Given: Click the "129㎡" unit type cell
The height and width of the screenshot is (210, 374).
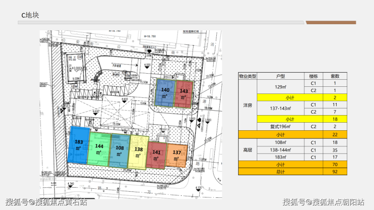Looking at the screenshot, I should [x=280, y=87].
